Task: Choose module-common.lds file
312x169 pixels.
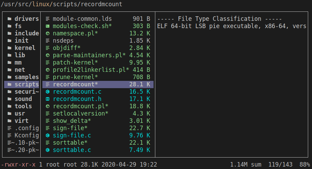Action: click(x=82, y=19)
